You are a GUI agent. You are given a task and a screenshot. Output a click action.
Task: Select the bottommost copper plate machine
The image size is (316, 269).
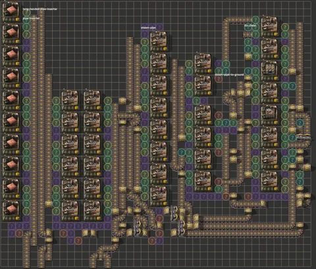11,210
